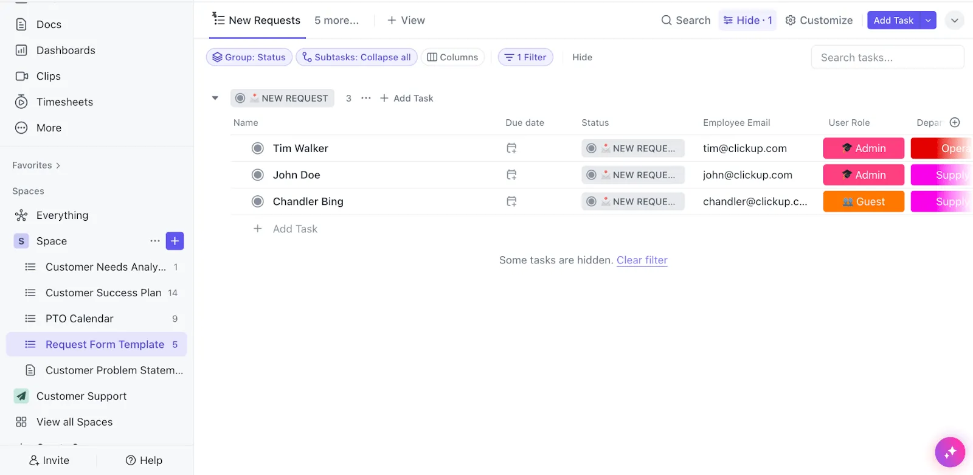Viewport: 973px width, 475px height.
Task: Set due date for John Doe
Action: click(x=511, y=175)
